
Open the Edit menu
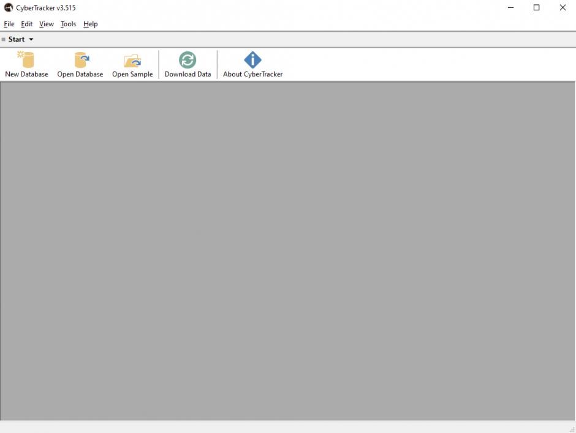26,24
